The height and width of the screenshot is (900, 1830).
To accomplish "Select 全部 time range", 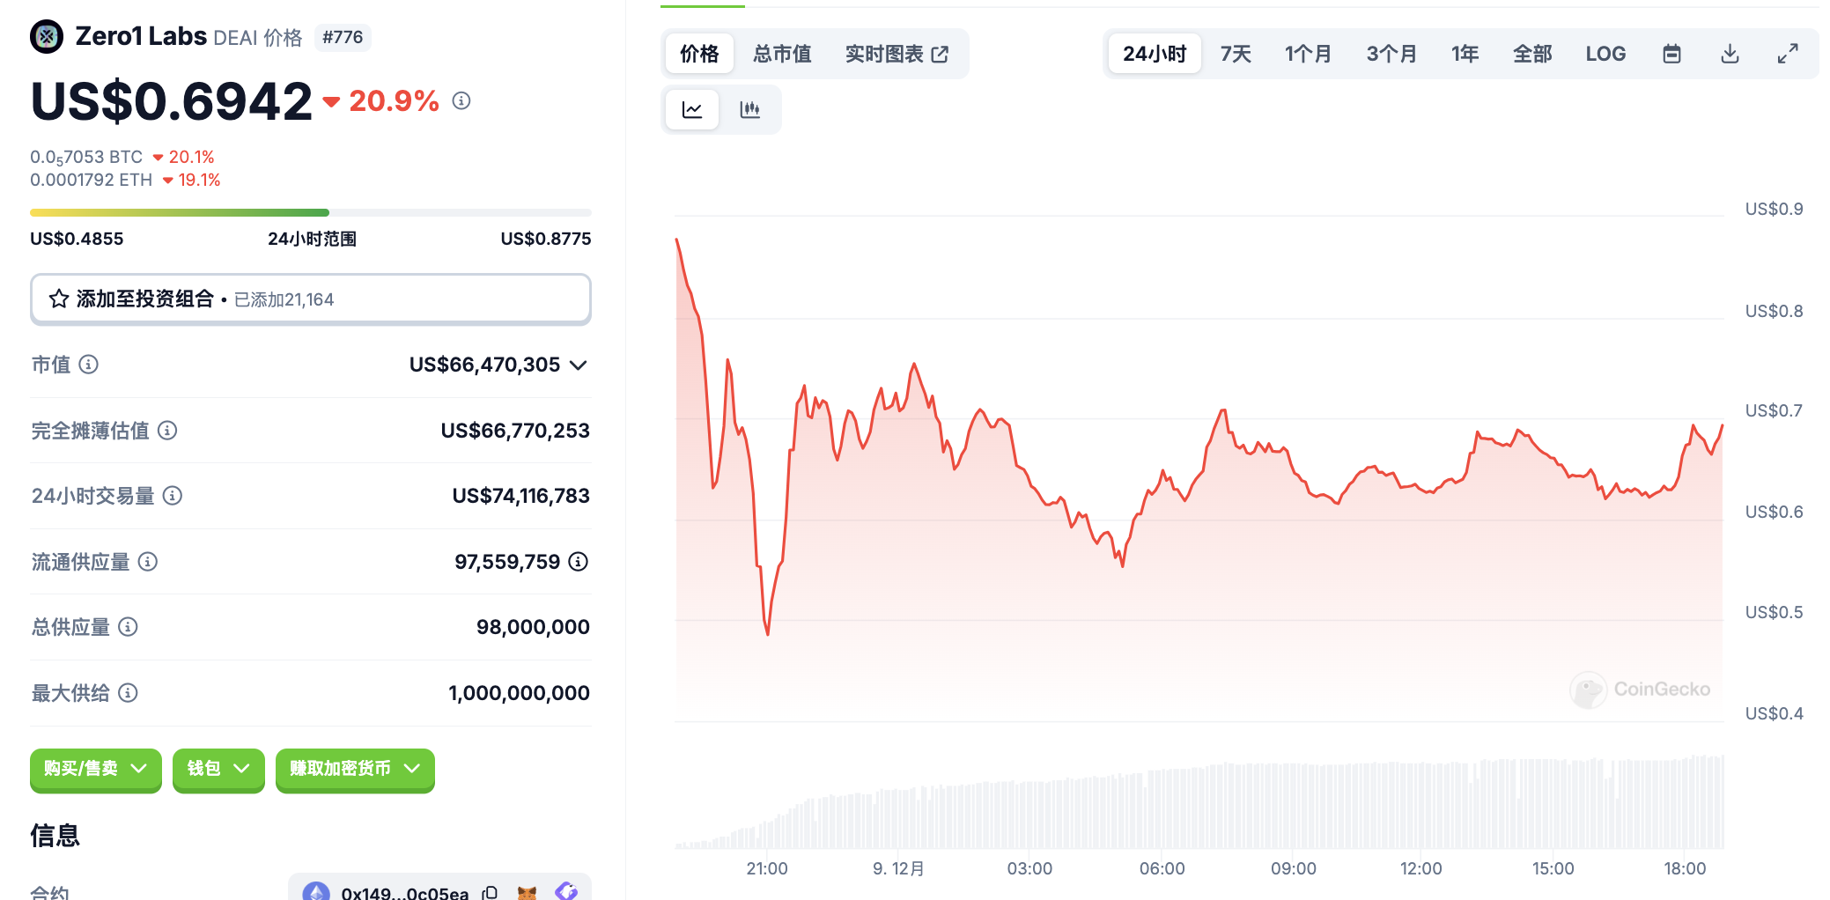I will click(x=1532, y=54).
